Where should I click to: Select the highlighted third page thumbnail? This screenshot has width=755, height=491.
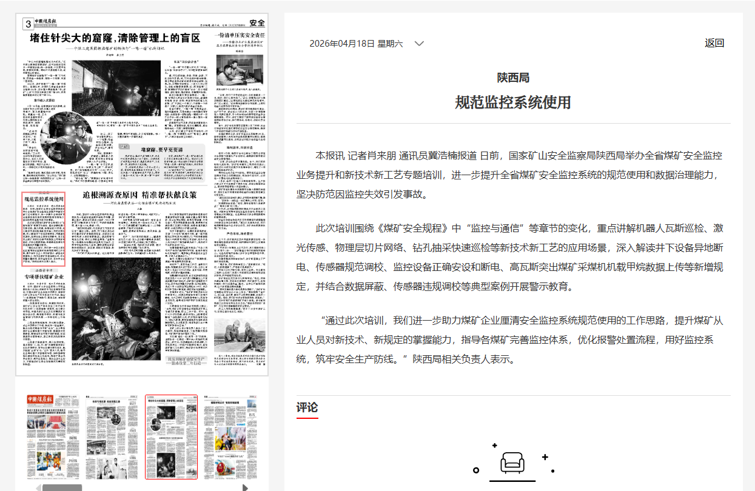[x=172, y=436]
